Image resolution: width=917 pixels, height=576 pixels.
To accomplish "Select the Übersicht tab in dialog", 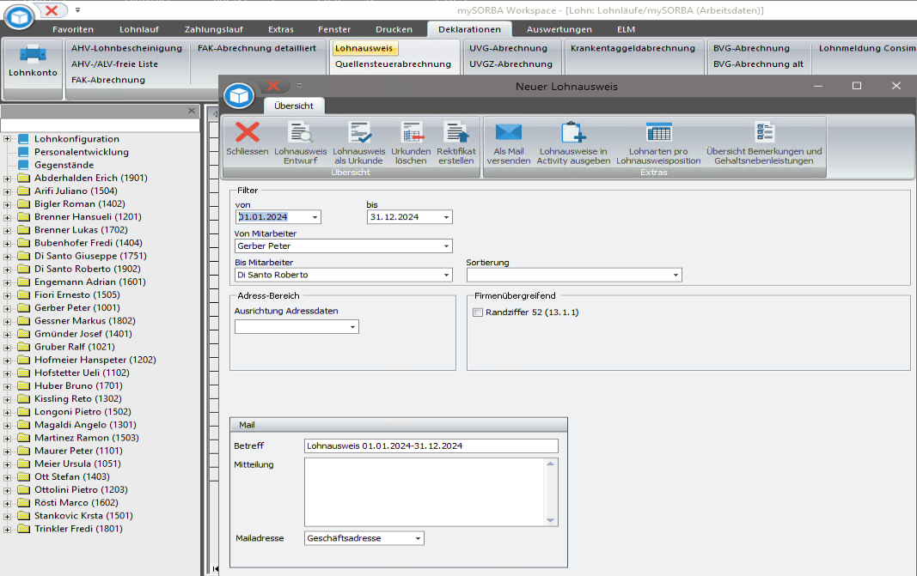I will click(x=294, y=106).
